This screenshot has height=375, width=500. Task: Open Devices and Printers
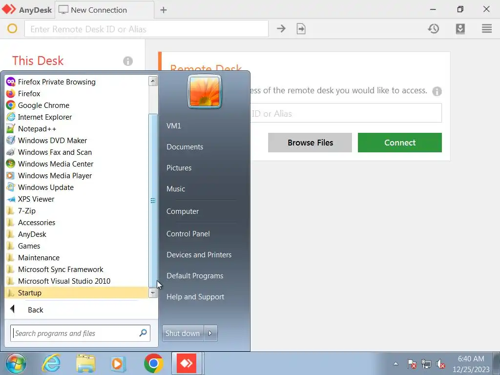(x=199, y=255)
